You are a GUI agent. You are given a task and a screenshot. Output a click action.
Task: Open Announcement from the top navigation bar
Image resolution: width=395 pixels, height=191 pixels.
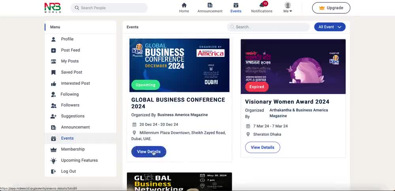(x=210, y=8)
